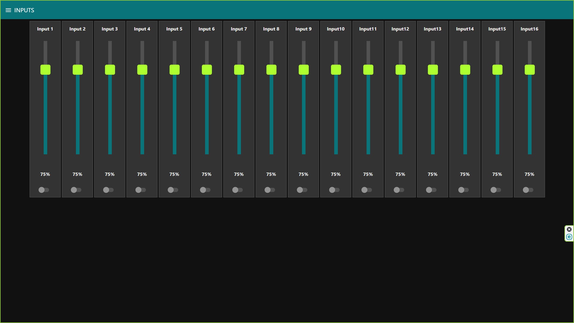Select the Input10 fader handle

tap(336, 69)
